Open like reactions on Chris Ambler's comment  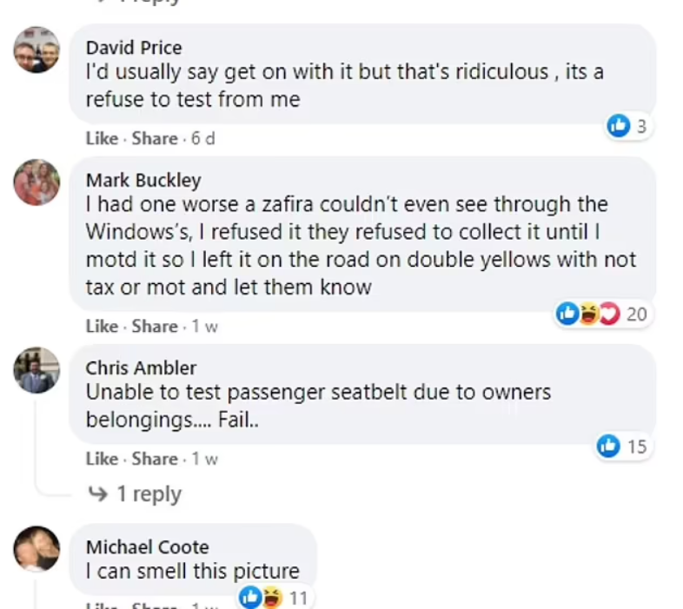tap(622, 447)
